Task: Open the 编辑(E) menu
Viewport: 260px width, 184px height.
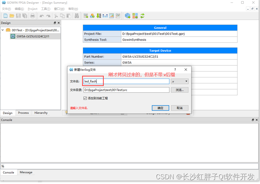Action: [x=19, y=9]
